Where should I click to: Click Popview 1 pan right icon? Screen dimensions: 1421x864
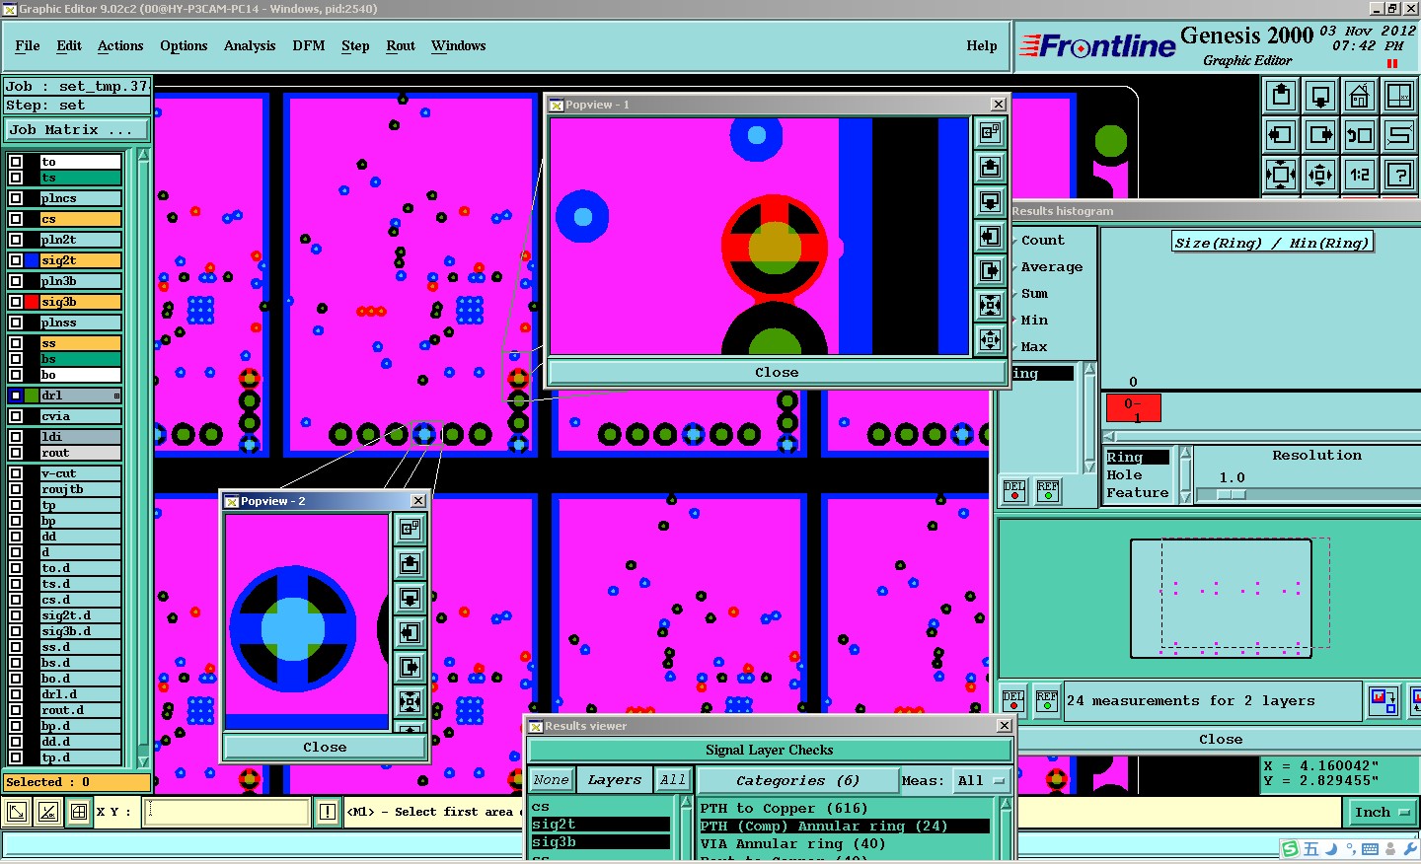click(x=991, y=270)
